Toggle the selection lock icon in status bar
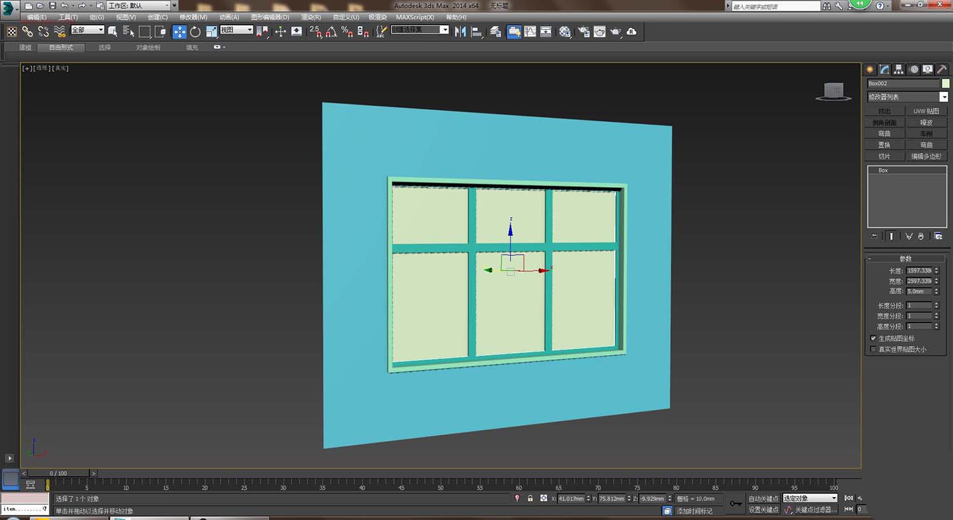 [x=530, y=498]
